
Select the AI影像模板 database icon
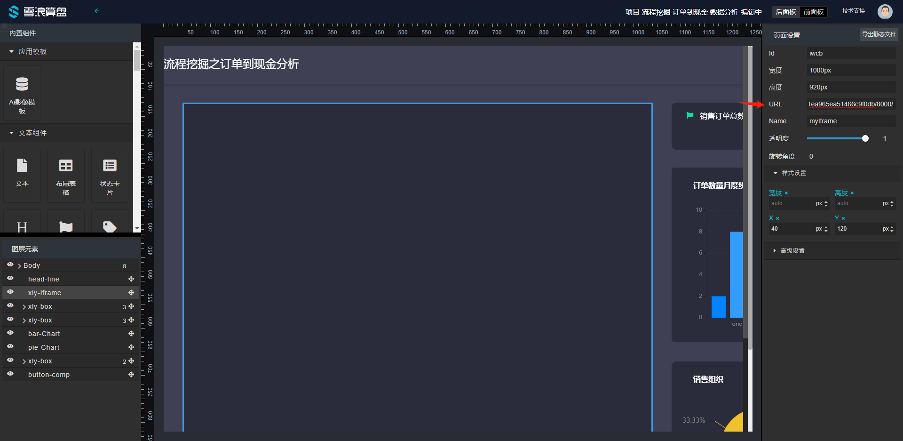pos(22,85)
